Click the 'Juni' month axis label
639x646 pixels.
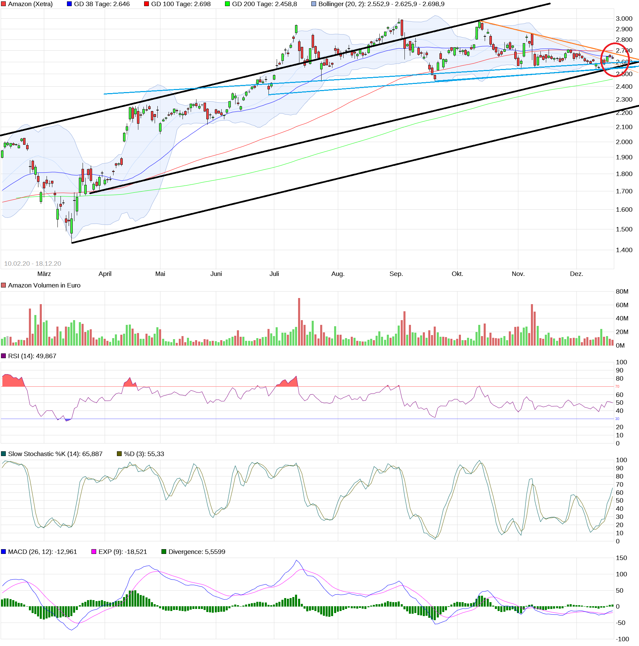point(216,274)
